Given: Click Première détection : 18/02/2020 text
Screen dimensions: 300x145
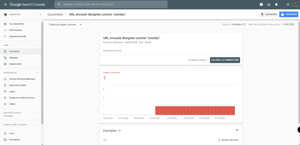Looking at the screenshot, I should tap(120, 42).
